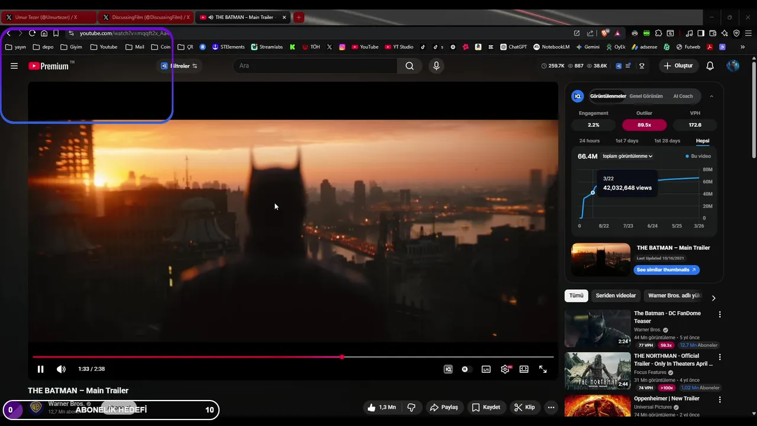The image size is (757, 426).
Task: Share the video via Paylaş
Action: (444, 407)
